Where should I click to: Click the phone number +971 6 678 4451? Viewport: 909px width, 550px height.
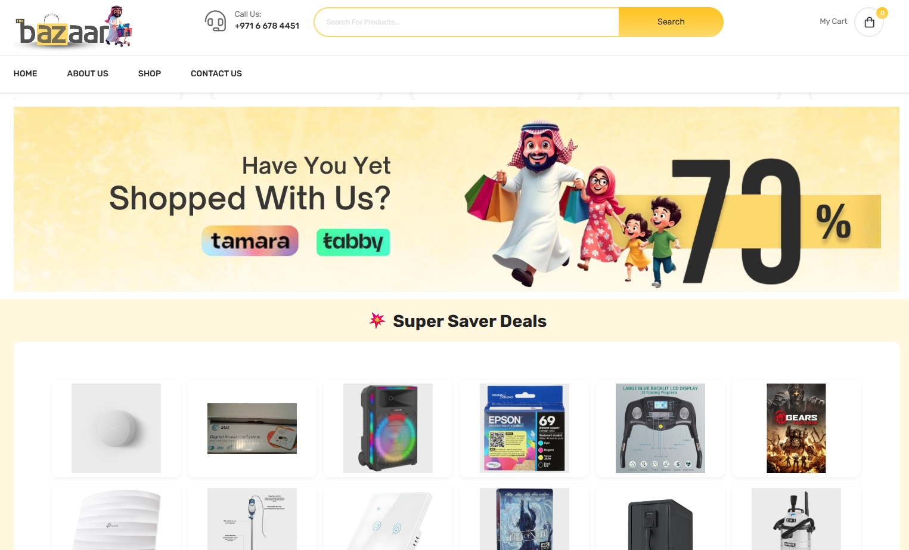point(267,26)
